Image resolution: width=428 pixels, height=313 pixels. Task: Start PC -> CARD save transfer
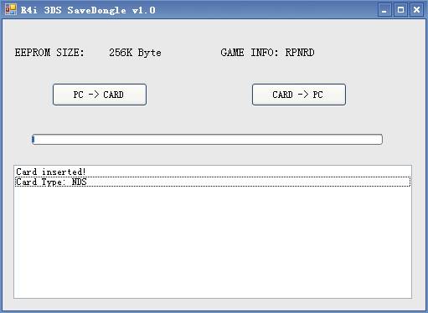[100, 95]
